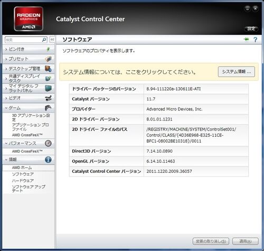This screenshot has width=264, height=251.
Task: Click the 適用 apply button
Action: pos(246,241)
